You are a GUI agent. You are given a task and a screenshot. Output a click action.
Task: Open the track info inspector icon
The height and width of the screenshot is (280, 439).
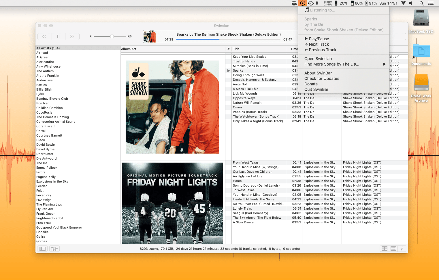click(402, 249)
